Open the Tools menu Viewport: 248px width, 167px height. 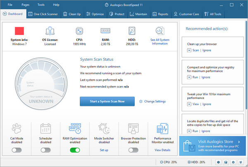pyautogui.click(x=41, y=5)
